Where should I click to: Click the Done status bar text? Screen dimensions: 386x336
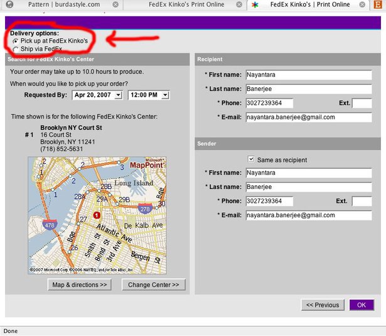click(x=11, y=331)
